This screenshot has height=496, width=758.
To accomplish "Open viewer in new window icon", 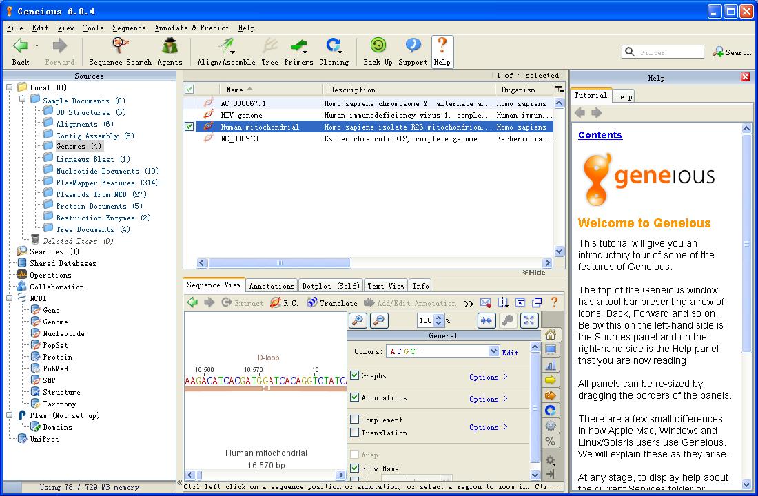I will (x=537, y=303).
